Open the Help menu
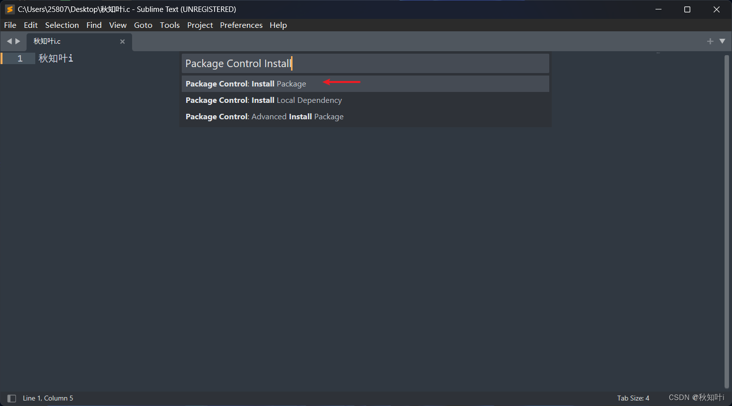 (x=278, y=25)
